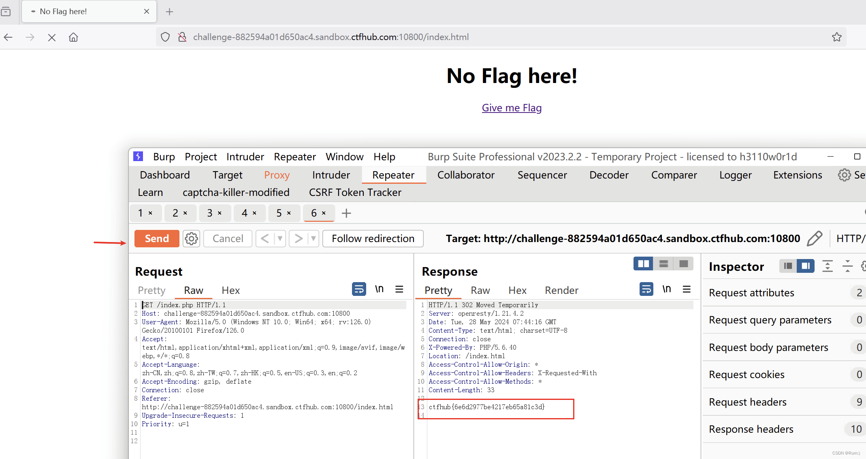
Task: Open the Help menu
Action: pos(384,157)
